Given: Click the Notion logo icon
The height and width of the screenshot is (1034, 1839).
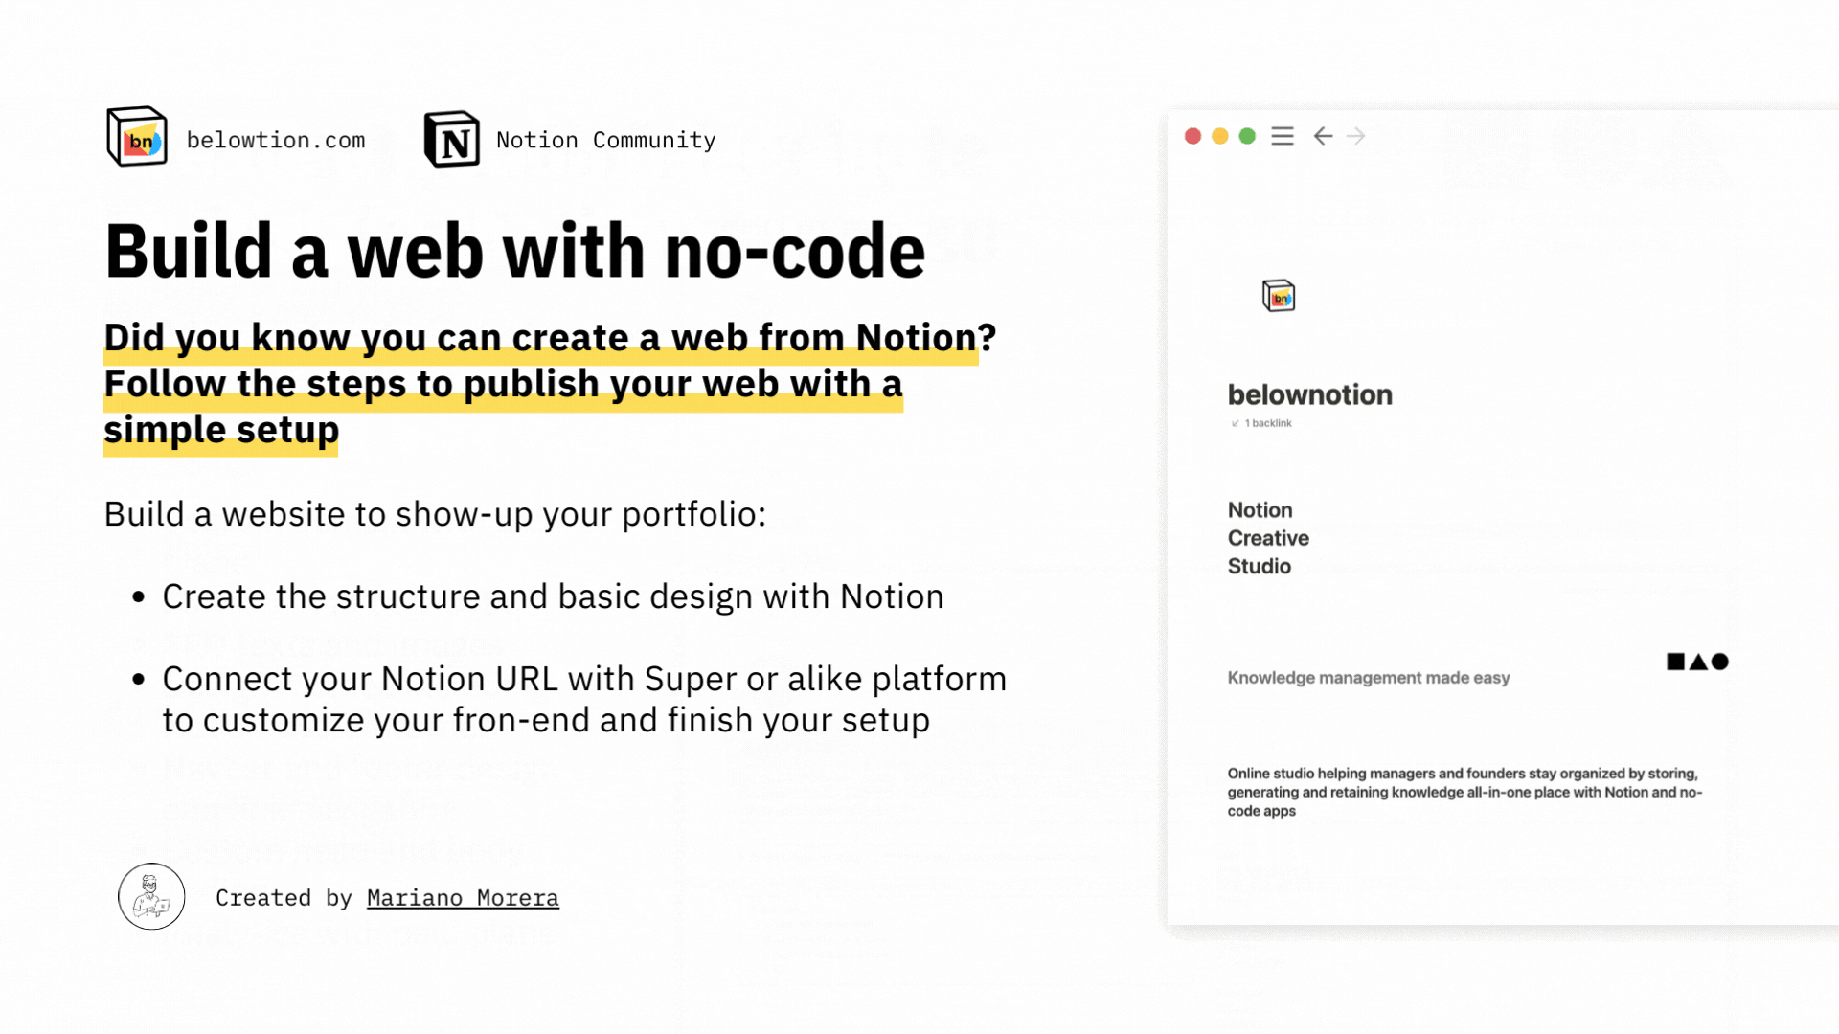Looking at the screenshot, I should [x=451, y=139].
